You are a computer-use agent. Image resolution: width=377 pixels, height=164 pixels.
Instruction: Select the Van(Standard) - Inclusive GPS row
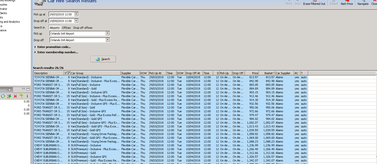coord(171,92)
